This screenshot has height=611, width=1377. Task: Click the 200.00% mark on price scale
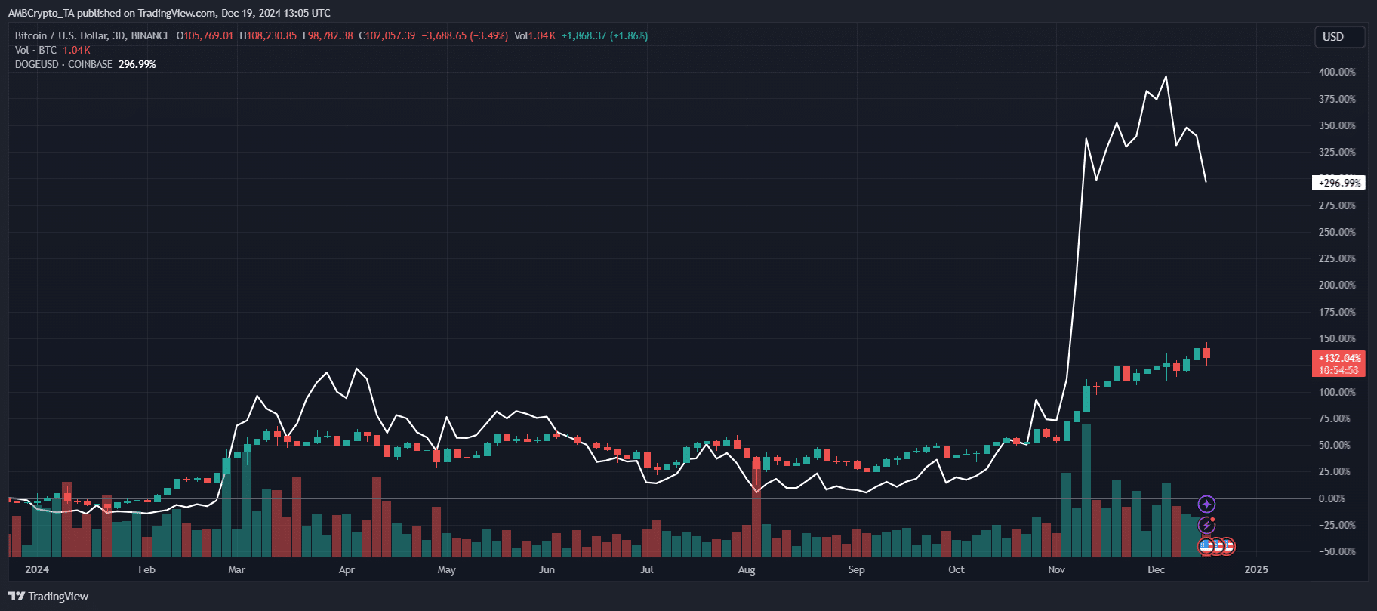pos(1337,285)
